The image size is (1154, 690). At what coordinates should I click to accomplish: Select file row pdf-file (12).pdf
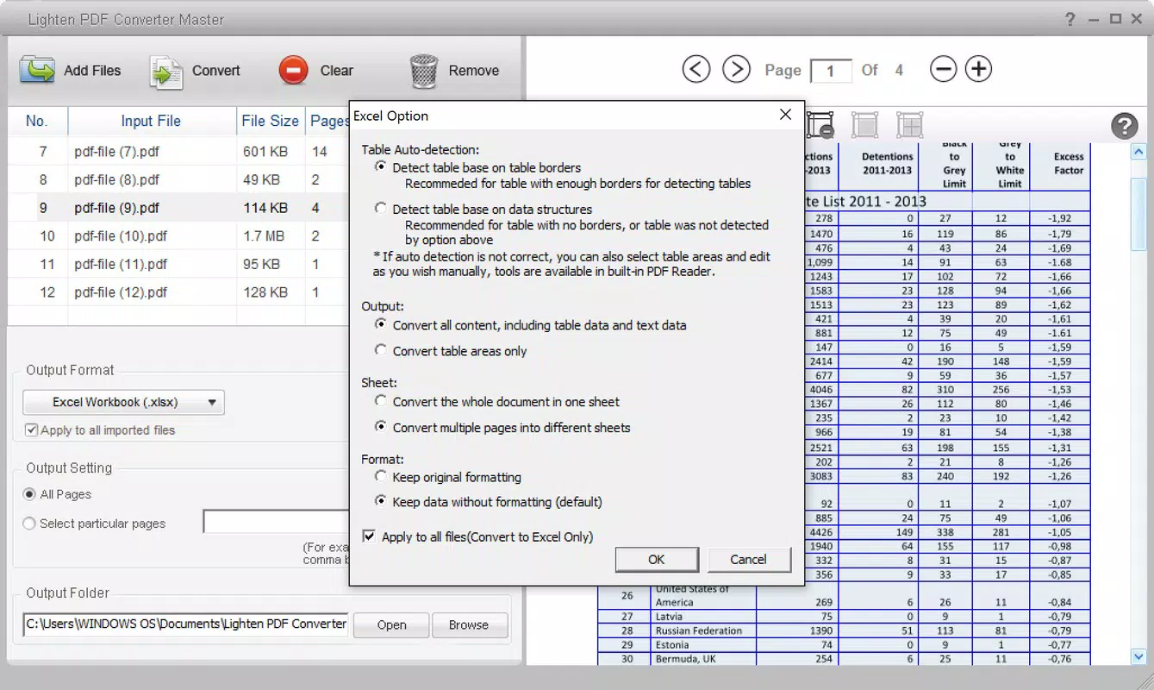point(178,292)
